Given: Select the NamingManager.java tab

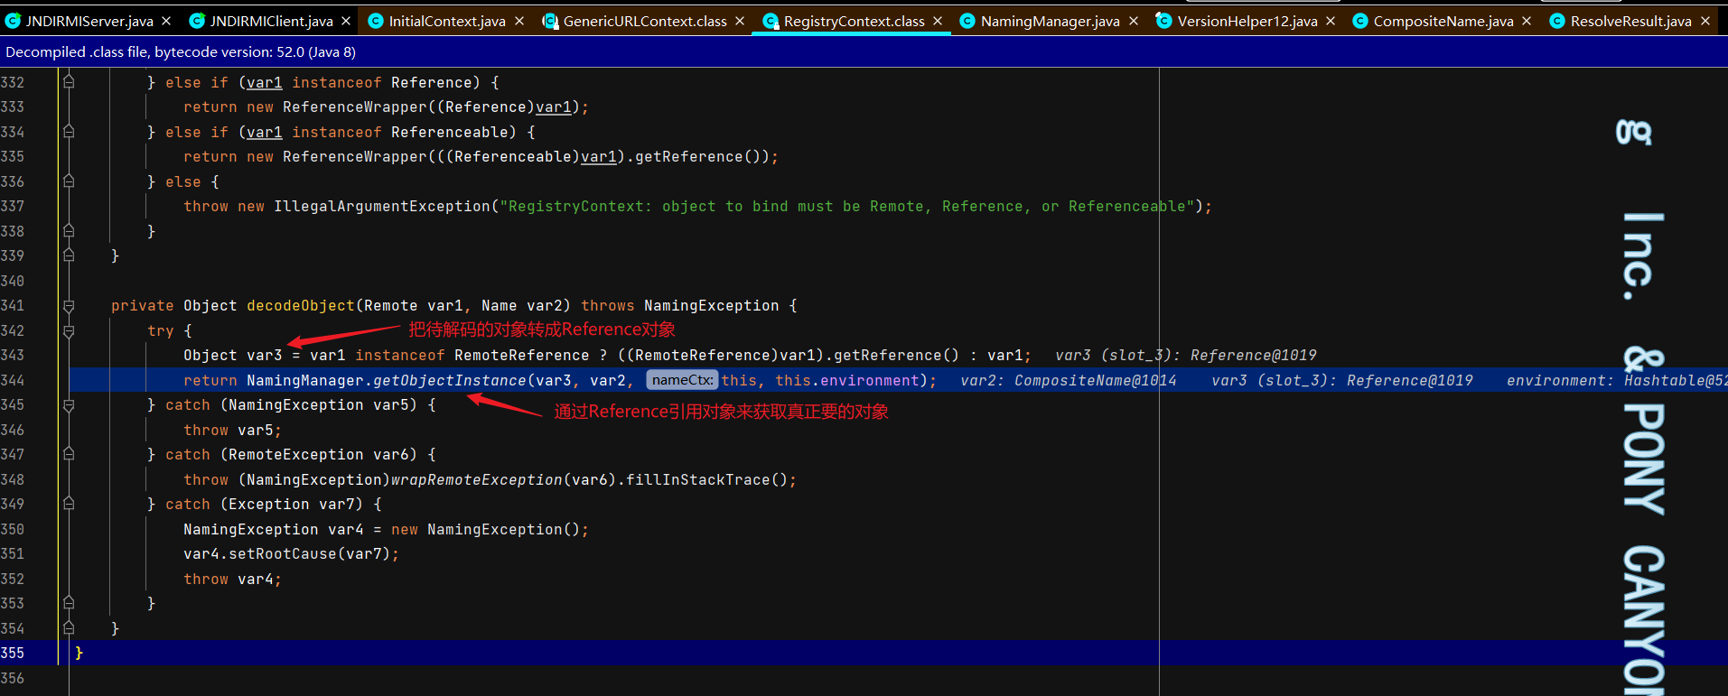Looking at the screenshot, I should pos(1051,21).
